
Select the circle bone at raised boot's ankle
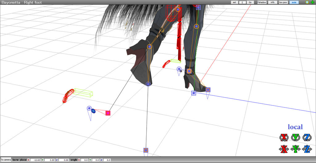pos(149,47)
